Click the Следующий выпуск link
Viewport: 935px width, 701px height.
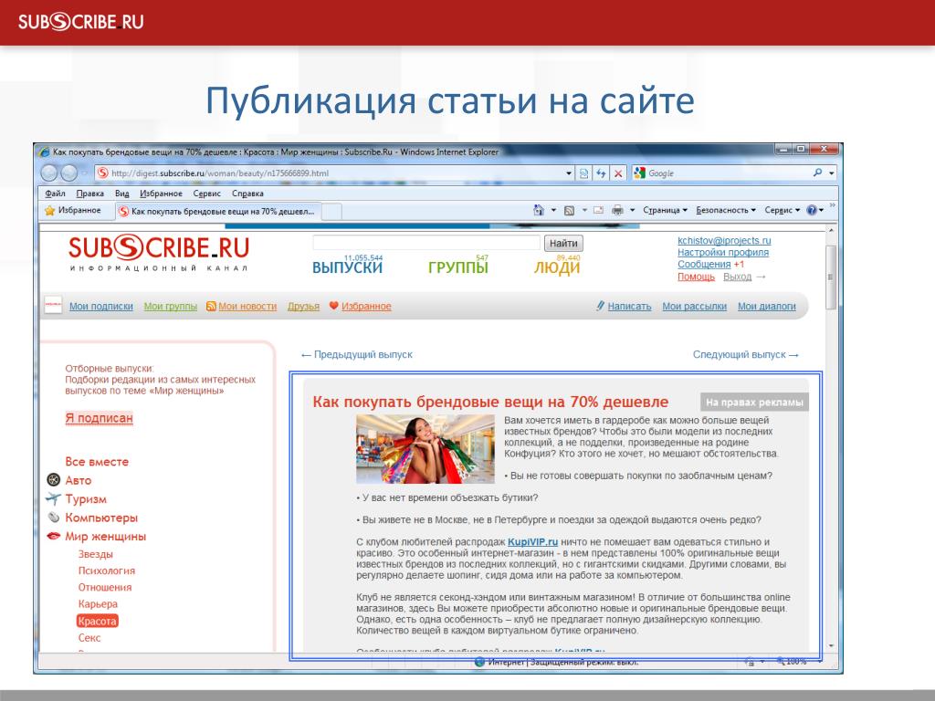click(745, 355)
